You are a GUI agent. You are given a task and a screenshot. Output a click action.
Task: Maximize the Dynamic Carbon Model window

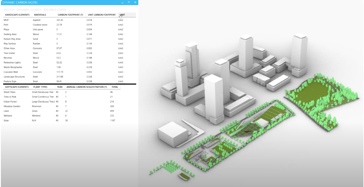129,2
